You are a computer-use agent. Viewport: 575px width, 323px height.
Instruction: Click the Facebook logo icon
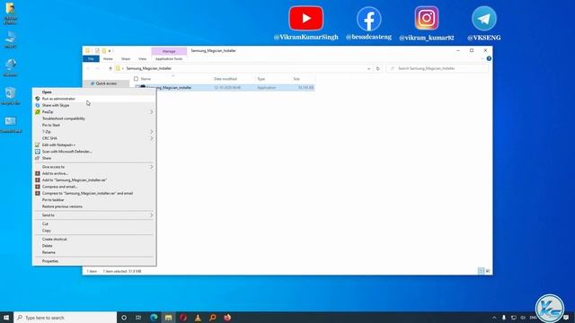tap(369, 19)
